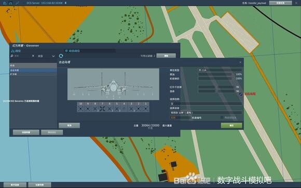The image size is (301, 188).
Task: Click the magnifier search icon in the slot panel
Action: pyautogui.click(x=12, y=56)
